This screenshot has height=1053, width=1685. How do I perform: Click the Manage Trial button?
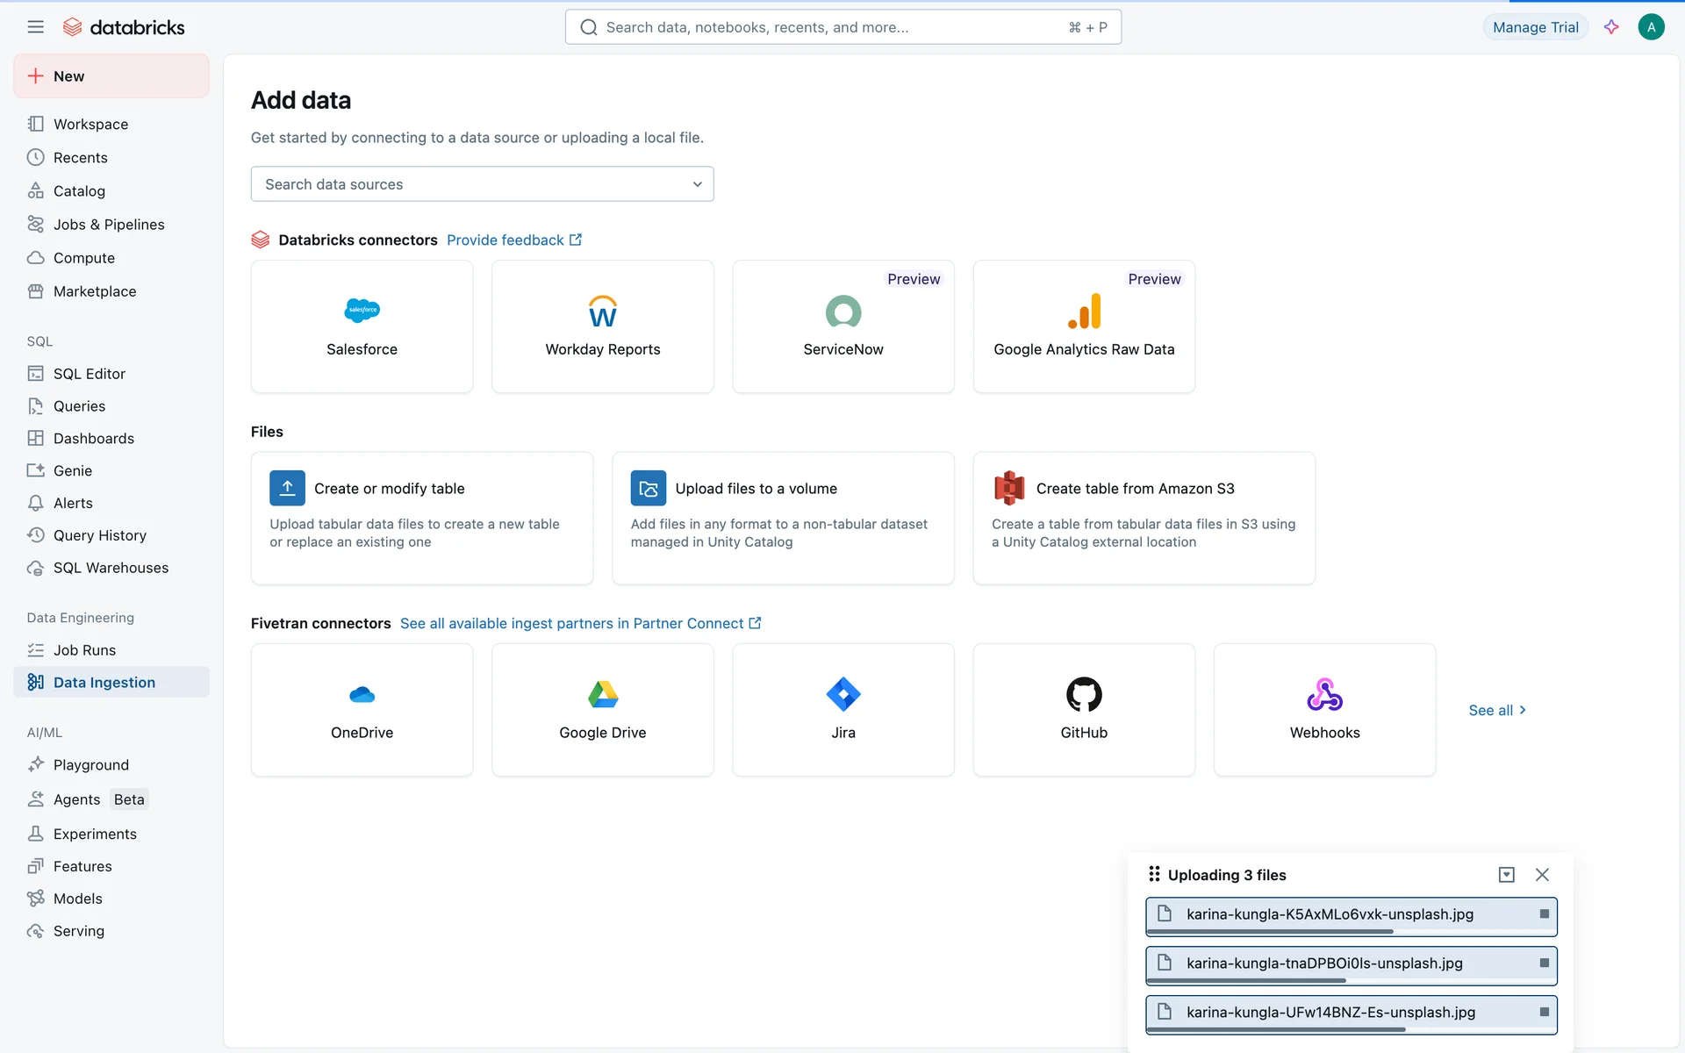[x=1535, y=27]
